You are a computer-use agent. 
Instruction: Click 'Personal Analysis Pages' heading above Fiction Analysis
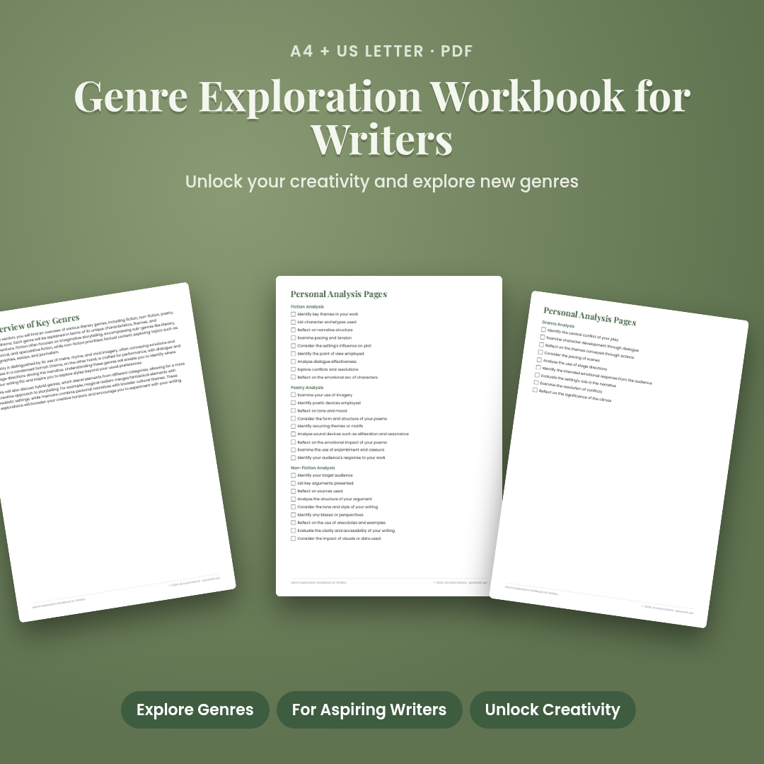click(339, 294)
